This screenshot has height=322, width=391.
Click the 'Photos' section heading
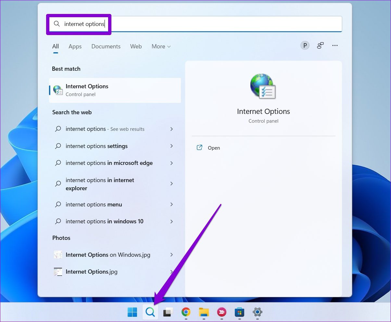pos(61,238)
